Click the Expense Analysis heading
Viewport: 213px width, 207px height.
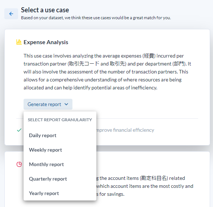(x=46, y=42)
